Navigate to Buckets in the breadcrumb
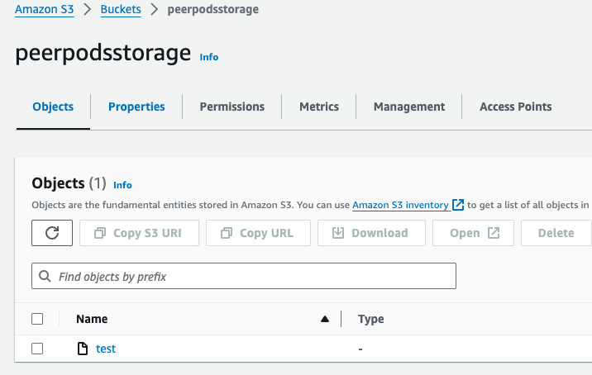Viewport: 592px width, 375px height. point(121,10)
